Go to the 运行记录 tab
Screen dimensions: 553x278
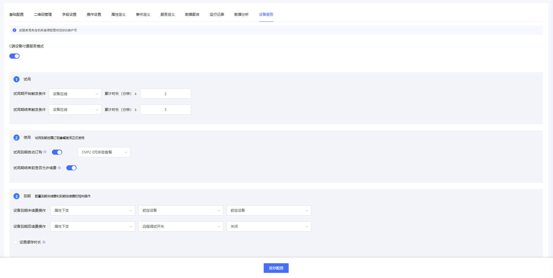(217, 14)
